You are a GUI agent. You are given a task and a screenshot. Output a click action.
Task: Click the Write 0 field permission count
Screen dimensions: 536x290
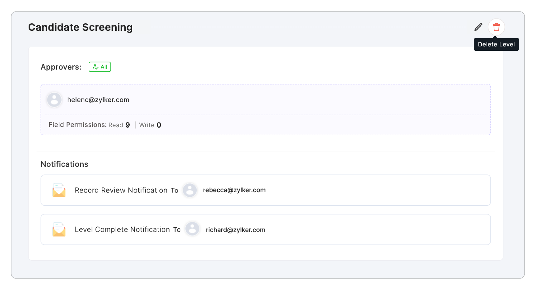point(150,125)
